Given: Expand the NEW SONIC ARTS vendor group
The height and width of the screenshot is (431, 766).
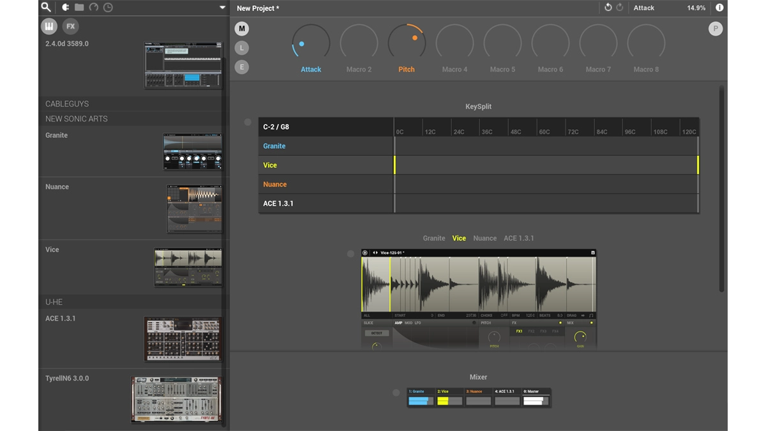Looking at the screenshot, I should [x=130, y=119].
